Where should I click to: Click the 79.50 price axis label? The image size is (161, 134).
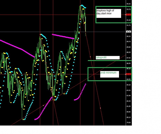point(129,123)
